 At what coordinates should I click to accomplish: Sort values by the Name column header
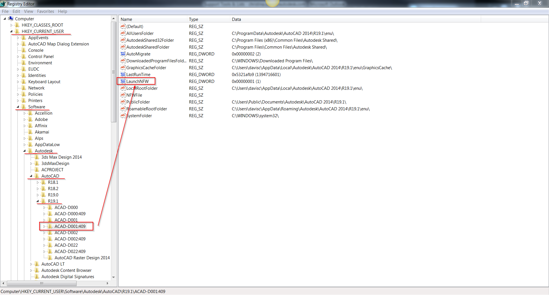[153, 19]
